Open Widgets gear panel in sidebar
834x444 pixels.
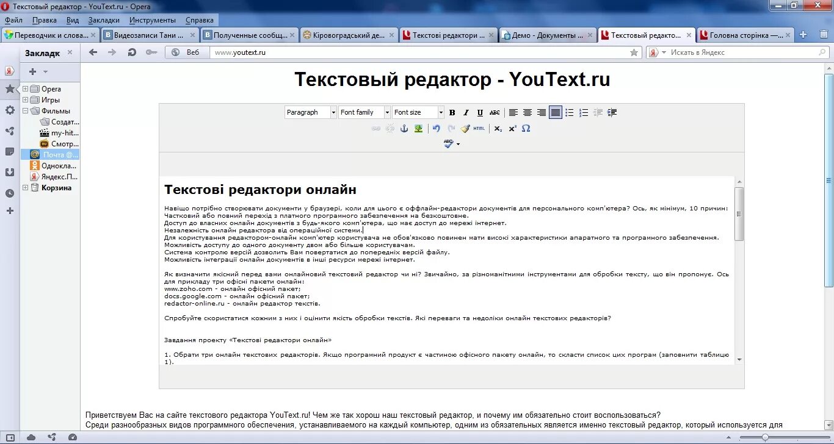(x=10, y=110)
